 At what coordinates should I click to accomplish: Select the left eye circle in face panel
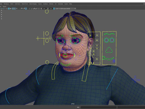(106, 40)
